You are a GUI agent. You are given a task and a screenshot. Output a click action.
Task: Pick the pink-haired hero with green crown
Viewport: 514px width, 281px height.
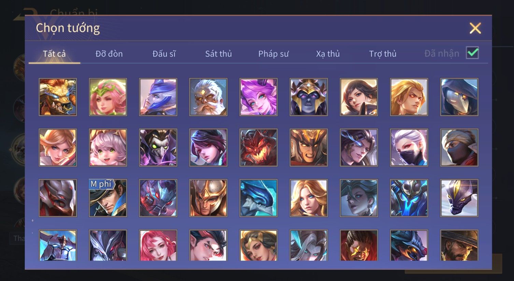(x=108, y=97)
